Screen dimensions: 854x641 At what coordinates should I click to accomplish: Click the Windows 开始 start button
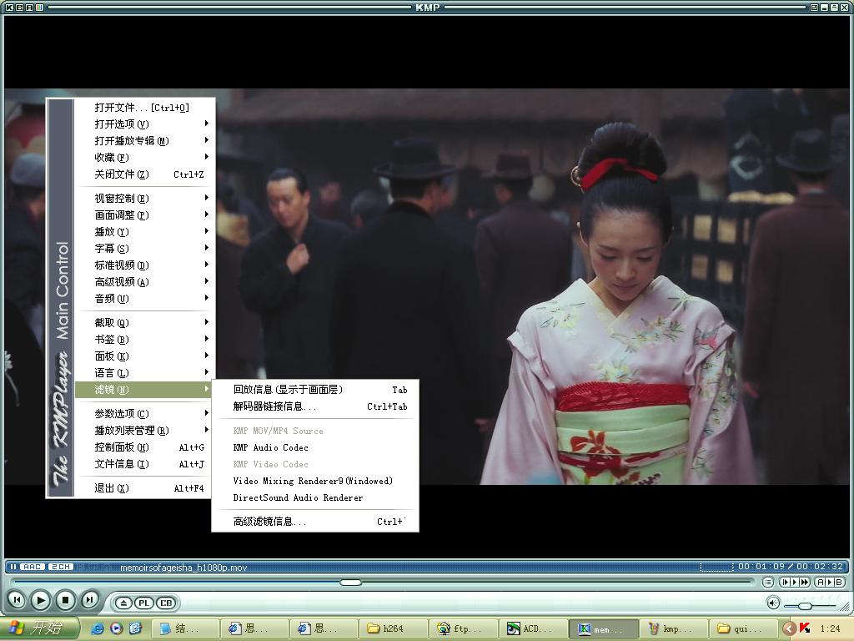[39, 628]
